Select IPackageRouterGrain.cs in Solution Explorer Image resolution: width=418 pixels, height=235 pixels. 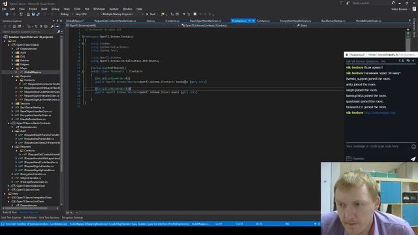pos(34,182)
